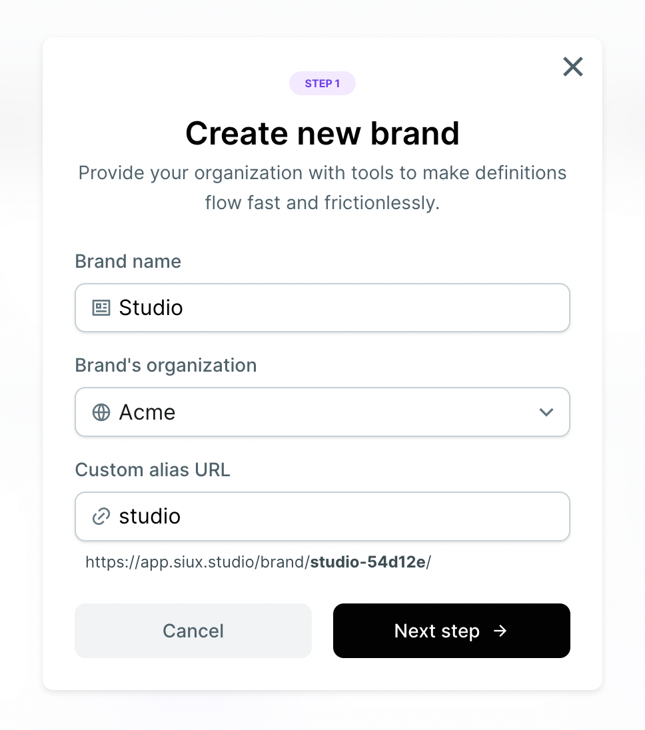645x730 pixels.
Task: Click the Brand's organization label
Action: (x=166, y=365)
